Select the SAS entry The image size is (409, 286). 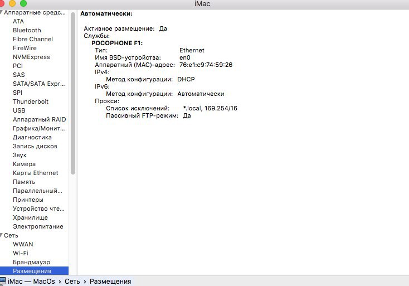point(19,75)
